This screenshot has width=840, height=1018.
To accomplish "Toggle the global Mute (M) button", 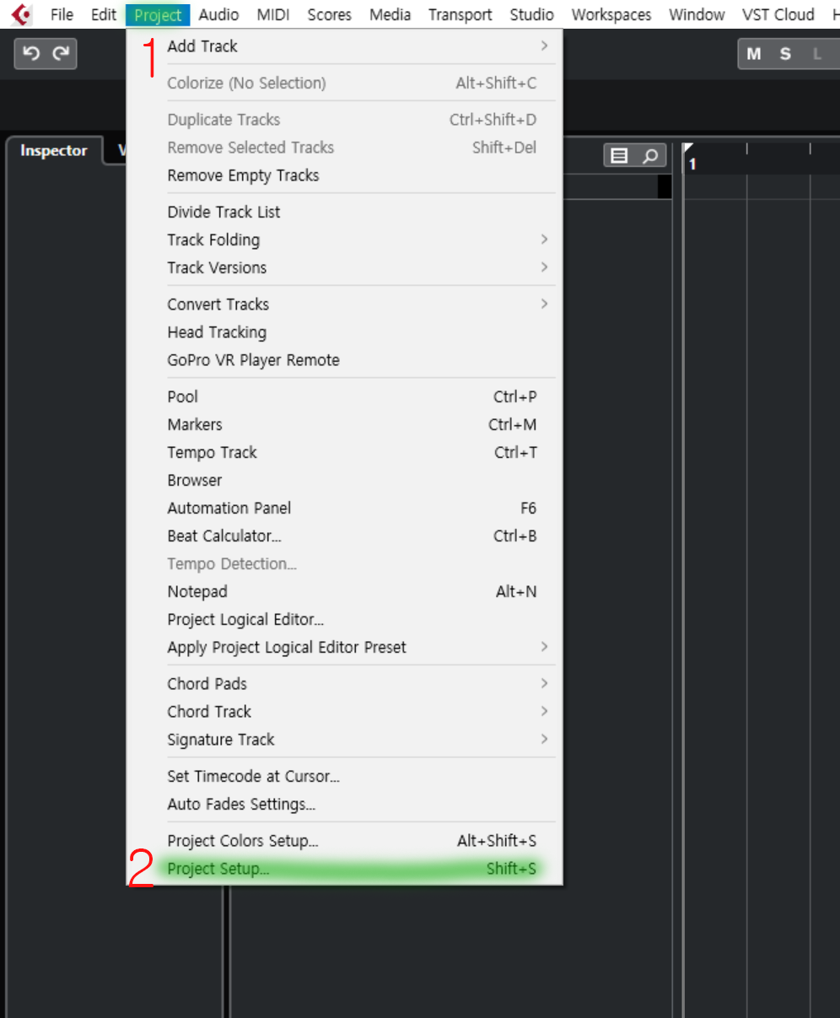I will [x=754, y=54].
